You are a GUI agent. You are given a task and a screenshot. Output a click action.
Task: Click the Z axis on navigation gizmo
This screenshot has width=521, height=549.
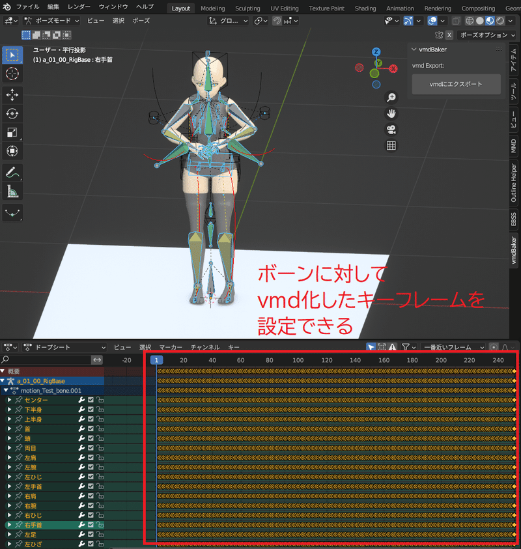pos(376,52)
